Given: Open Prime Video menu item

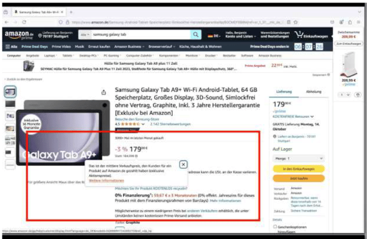Looking at the screenshot, I should coord(61,47).
